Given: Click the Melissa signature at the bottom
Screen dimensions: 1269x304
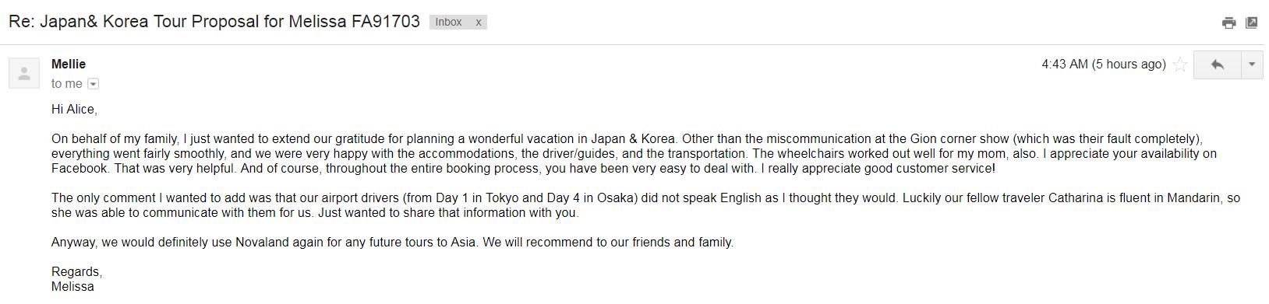Looking at the screenshot, I should 72,287.
